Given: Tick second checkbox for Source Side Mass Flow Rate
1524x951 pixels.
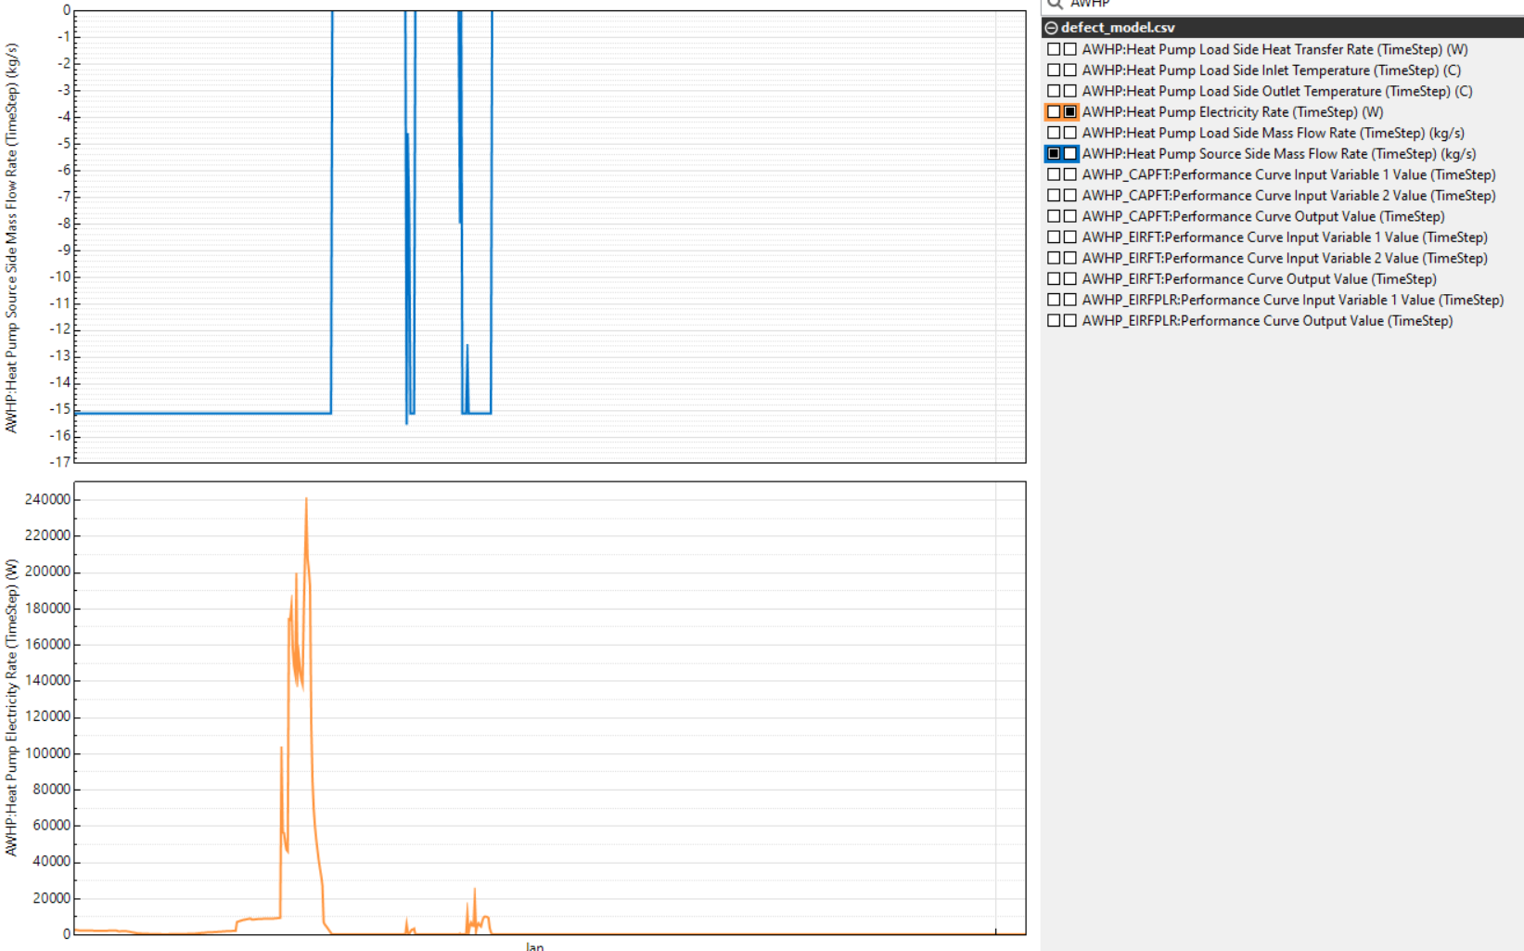Looking at the screenshot, I should coord(1070,154).
